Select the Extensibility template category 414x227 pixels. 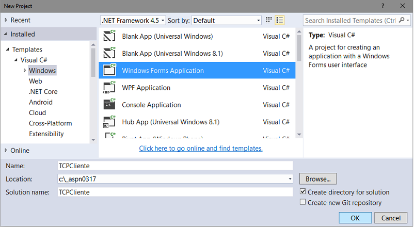[x=46, y=134]
